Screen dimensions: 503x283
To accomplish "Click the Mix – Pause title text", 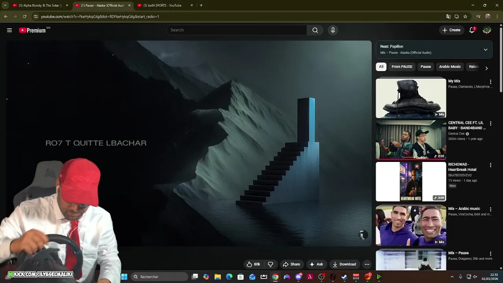I will 459,253.
